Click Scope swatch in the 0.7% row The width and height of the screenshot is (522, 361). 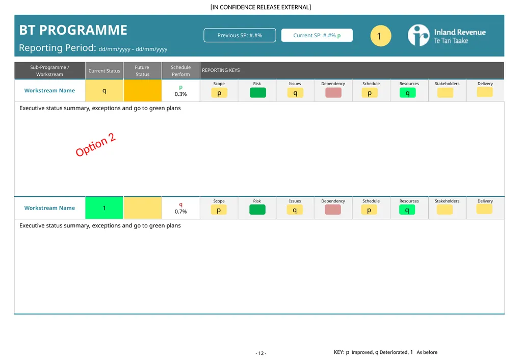point(219,210)
